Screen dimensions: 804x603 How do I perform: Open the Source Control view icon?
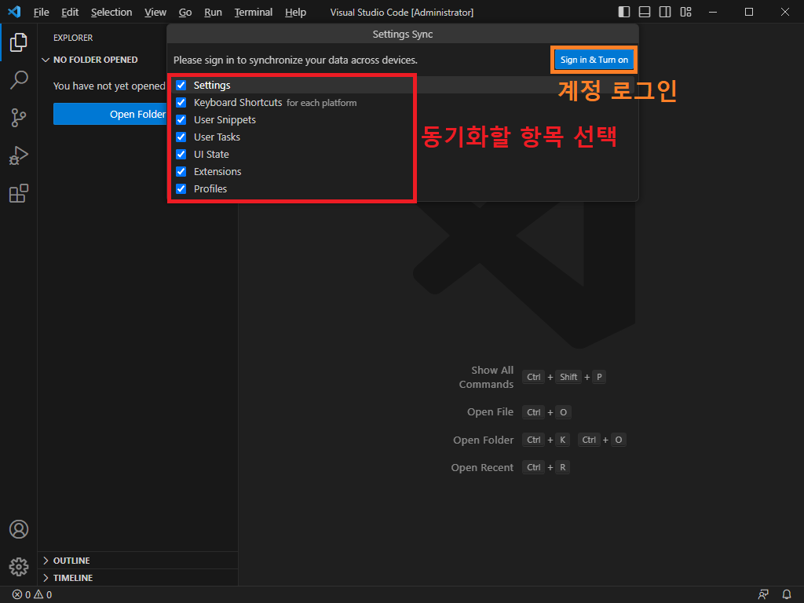(19, 118)
